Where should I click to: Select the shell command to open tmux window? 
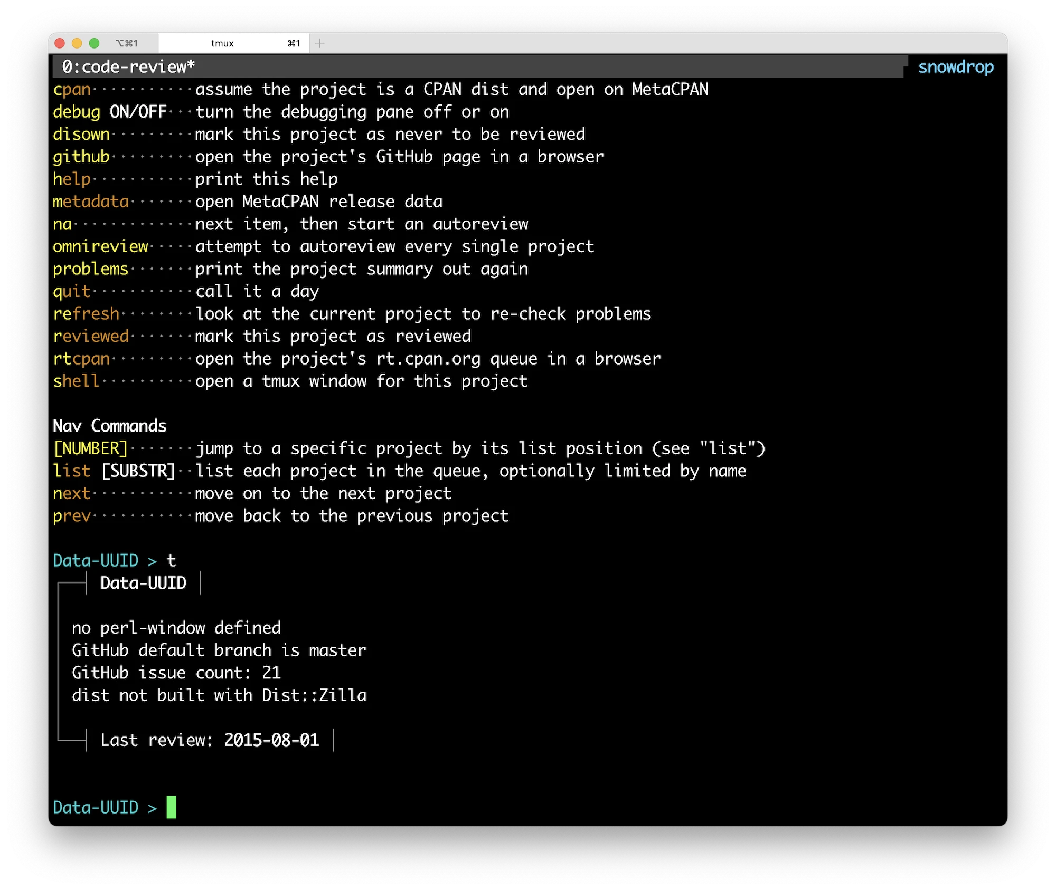(75, 381)
